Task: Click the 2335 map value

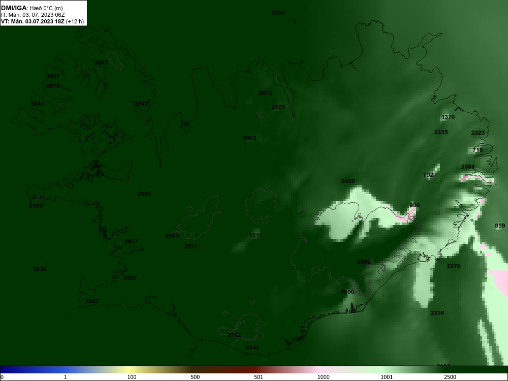Action: tap(441, 132)
